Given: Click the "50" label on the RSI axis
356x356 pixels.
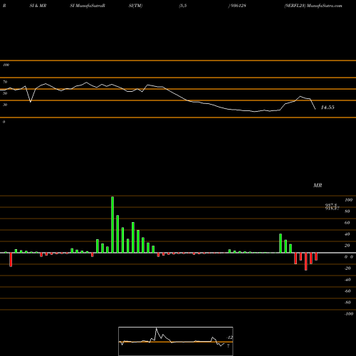Looking at the screenshot, I should pyautogui.click(x=5, y=93).
